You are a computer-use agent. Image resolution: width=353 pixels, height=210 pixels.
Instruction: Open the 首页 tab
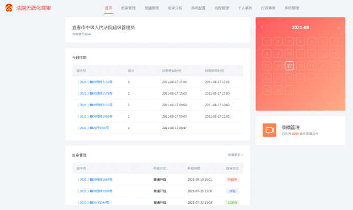click(108, 8)
